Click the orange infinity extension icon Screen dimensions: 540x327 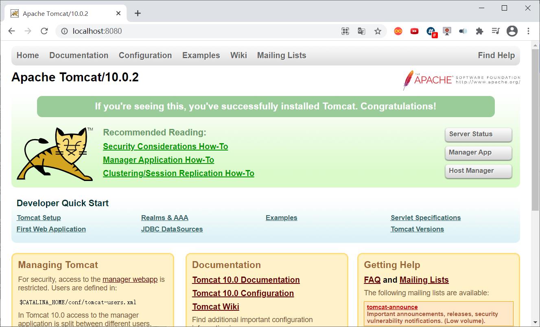point(398,31)
